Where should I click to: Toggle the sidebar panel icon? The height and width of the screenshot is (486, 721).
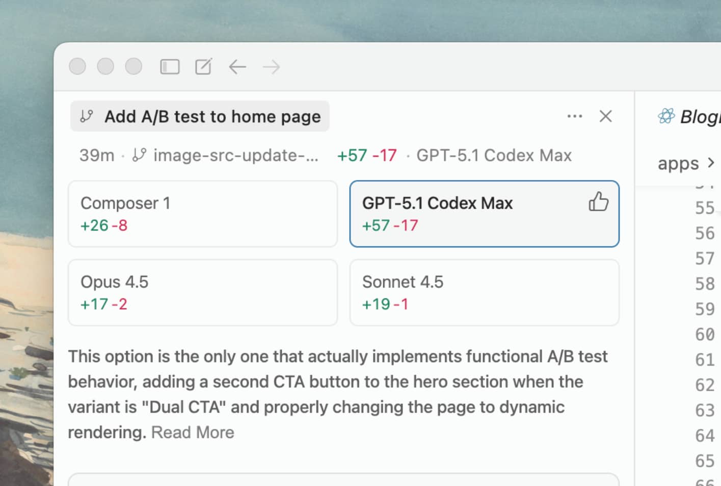click(x=170, y=66)
